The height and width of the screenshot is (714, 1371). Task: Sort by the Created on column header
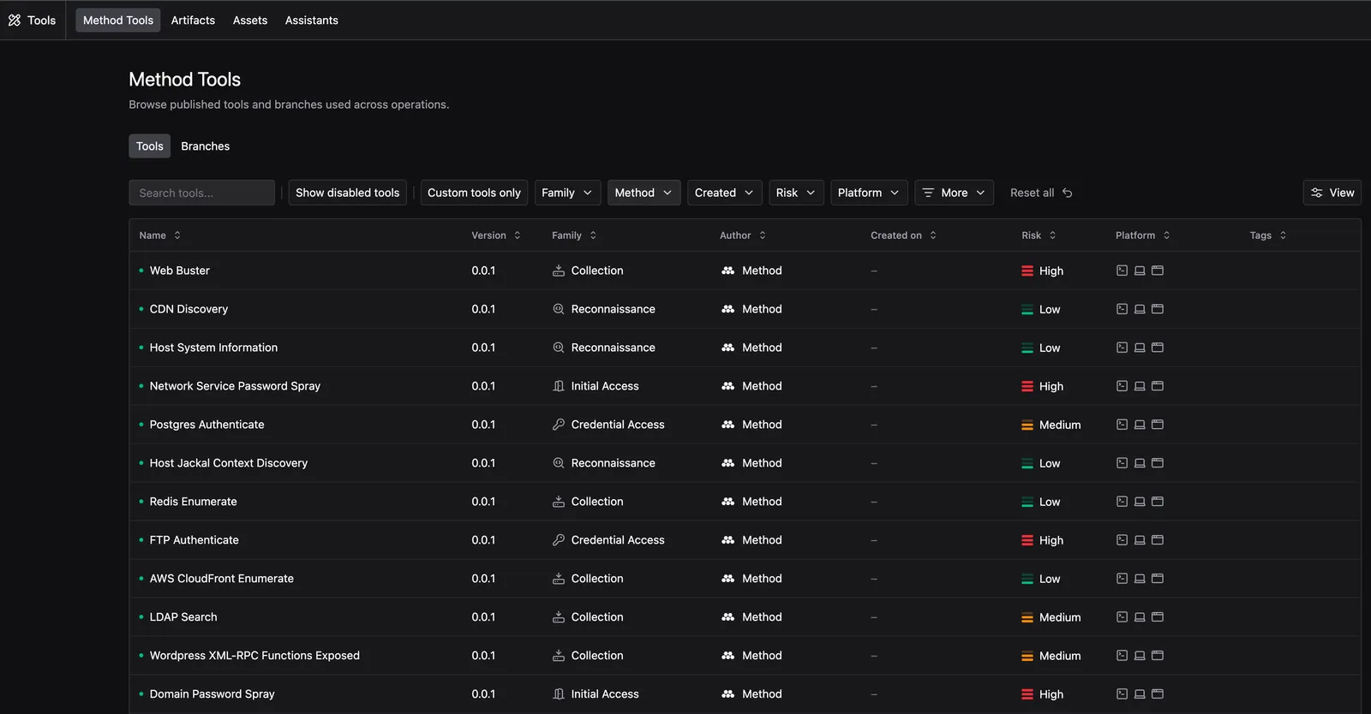point(904,235)
